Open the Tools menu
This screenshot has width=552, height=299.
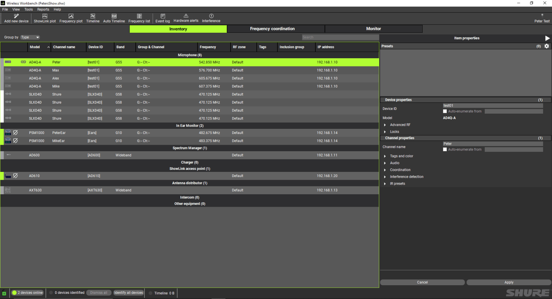click(x=29, y=9)
